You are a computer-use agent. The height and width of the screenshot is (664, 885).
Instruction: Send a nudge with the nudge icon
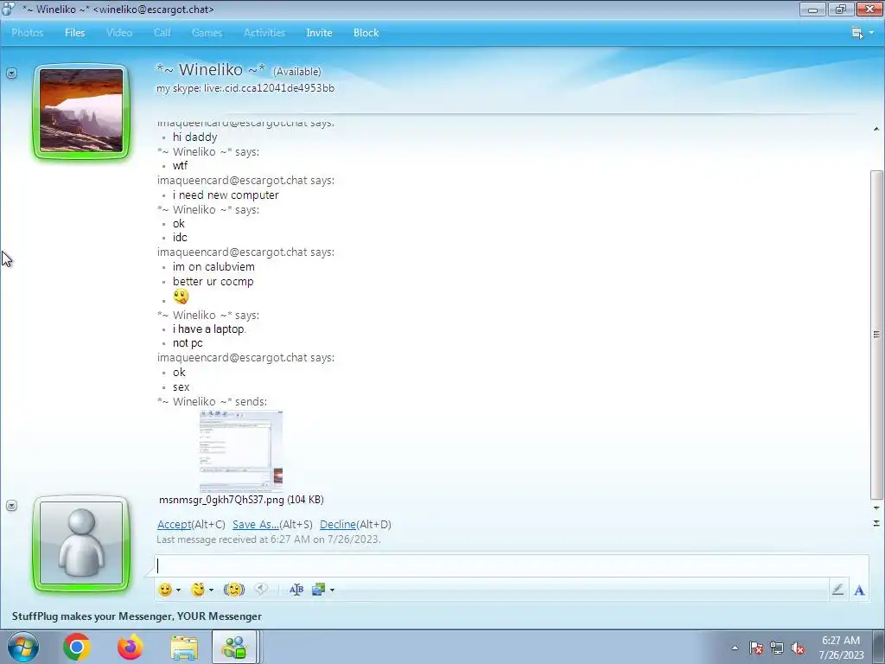(x=233, y=590)
